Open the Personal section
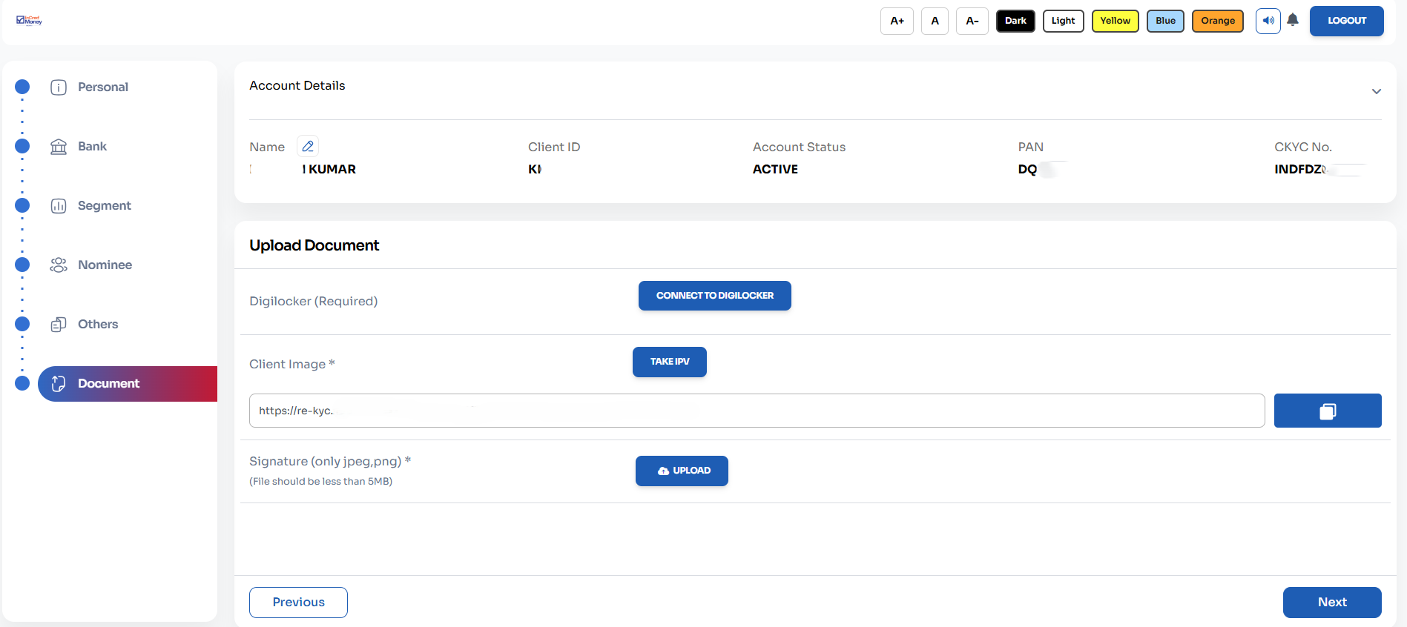This screenshot has height=627, width=1407. tap(103, 87)
